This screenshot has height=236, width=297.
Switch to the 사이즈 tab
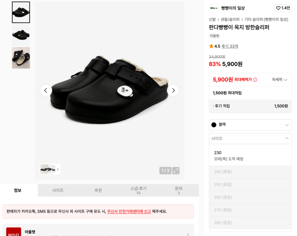coord(58,190)
